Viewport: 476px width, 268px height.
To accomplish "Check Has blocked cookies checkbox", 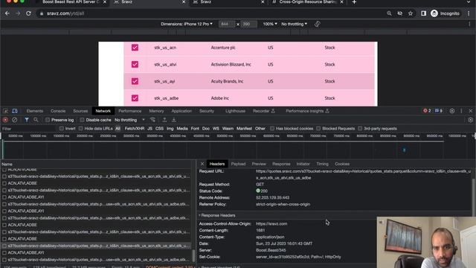I will (x=272, y=129).
